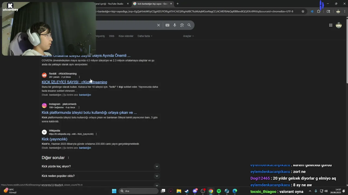
Task: Open a new browser tab
Action: [x=178, y=4]
